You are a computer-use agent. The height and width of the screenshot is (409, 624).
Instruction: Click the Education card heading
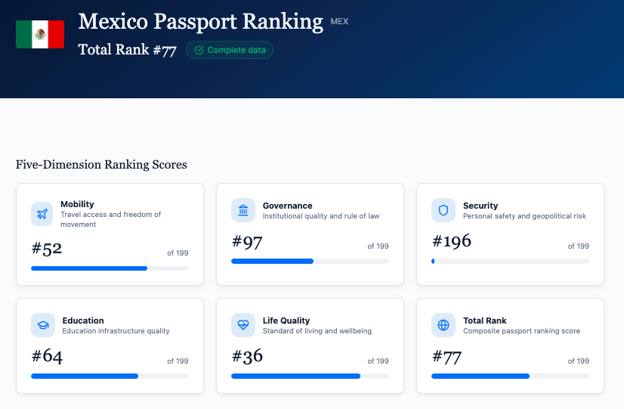(x=82, y=321)
